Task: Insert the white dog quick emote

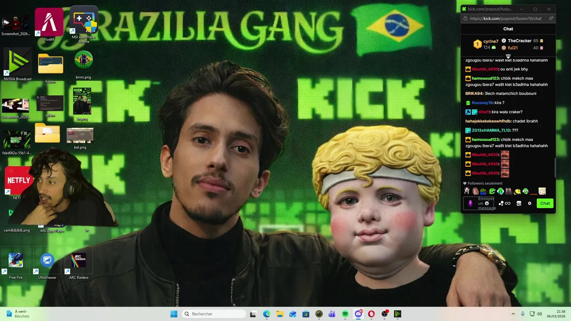Action: click(467, 191)
